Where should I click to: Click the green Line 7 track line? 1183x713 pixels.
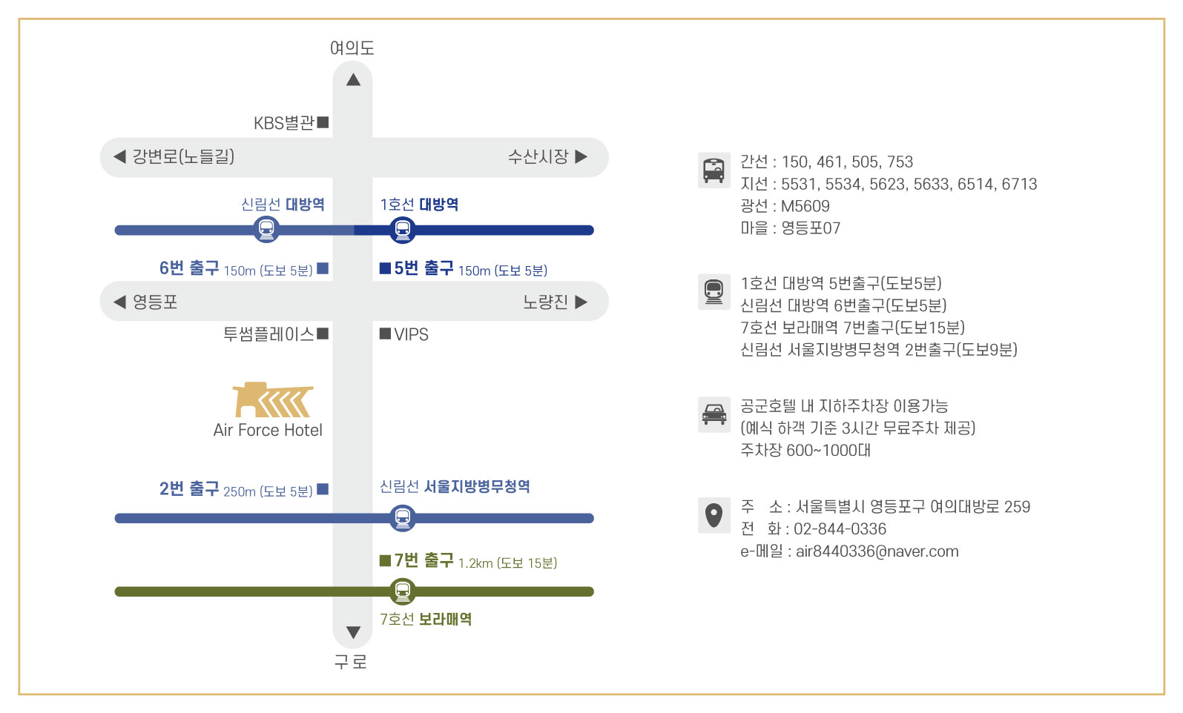pos(354,591)
